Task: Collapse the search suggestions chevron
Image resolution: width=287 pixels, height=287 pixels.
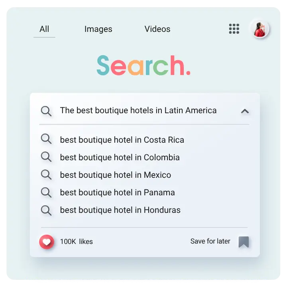Action: click(245, 111)
